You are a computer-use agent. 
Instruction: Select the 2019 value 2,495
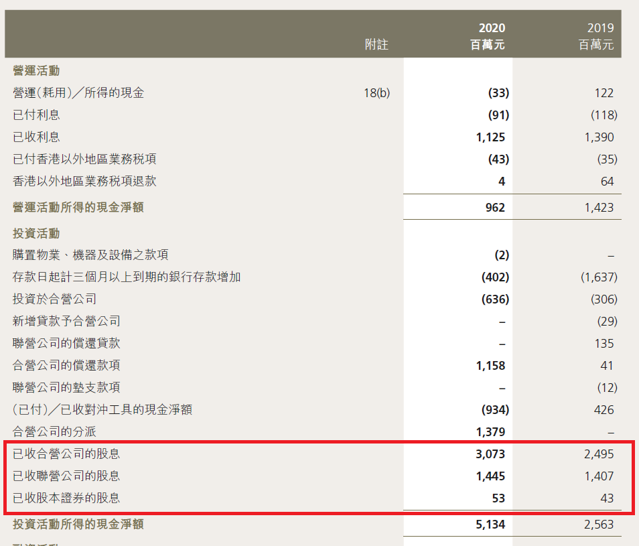tap(599, 454)
